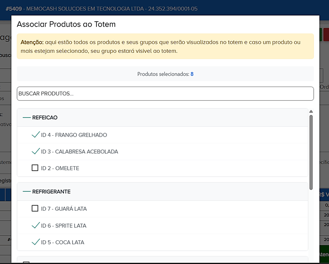This screenshot has width=329, height=264.
Task: Click the product list vertical scrollbar thumb
Action: tap(311, 152)
